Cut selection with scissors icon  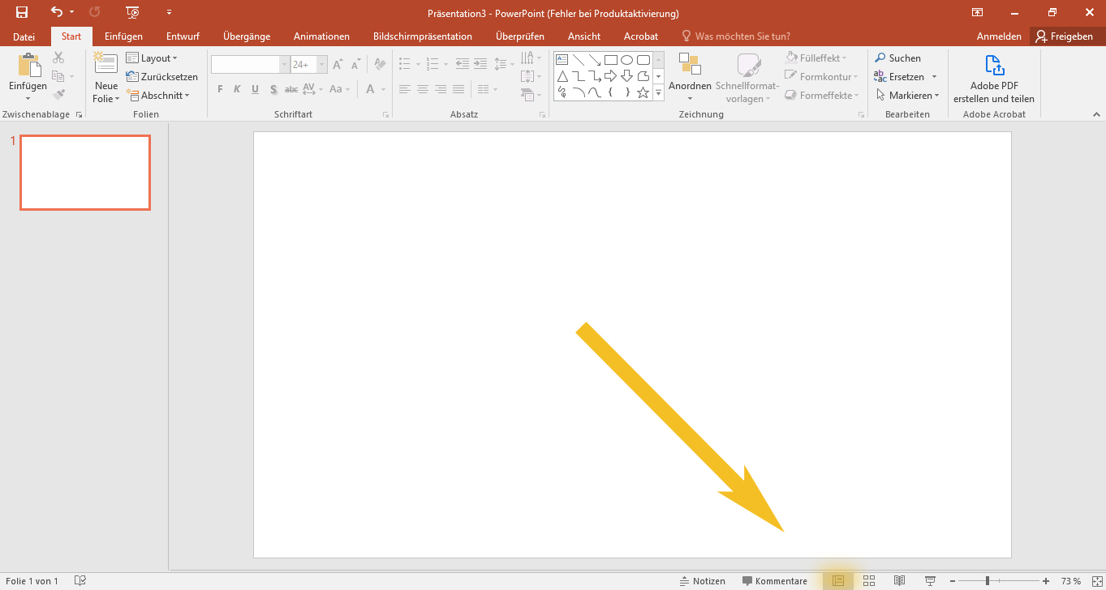[x=58, y=58]
